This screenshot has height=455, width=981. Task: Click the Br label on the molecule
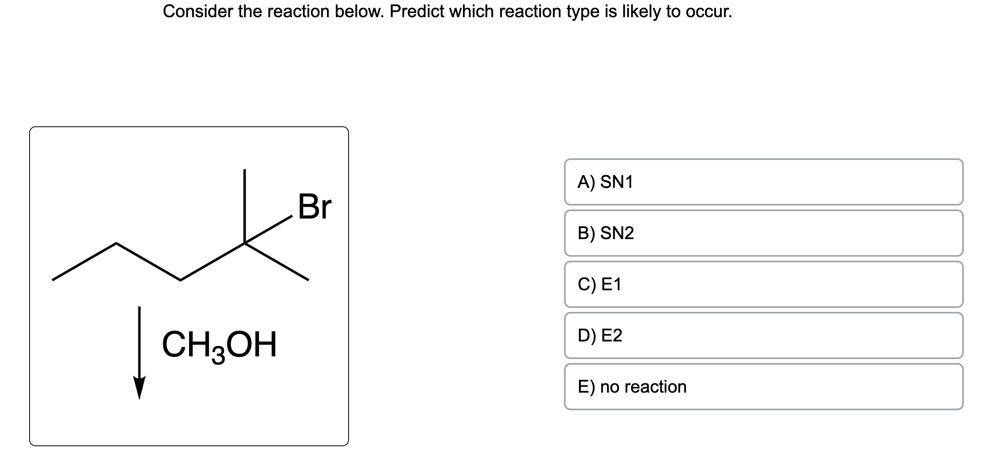[315, 207]
